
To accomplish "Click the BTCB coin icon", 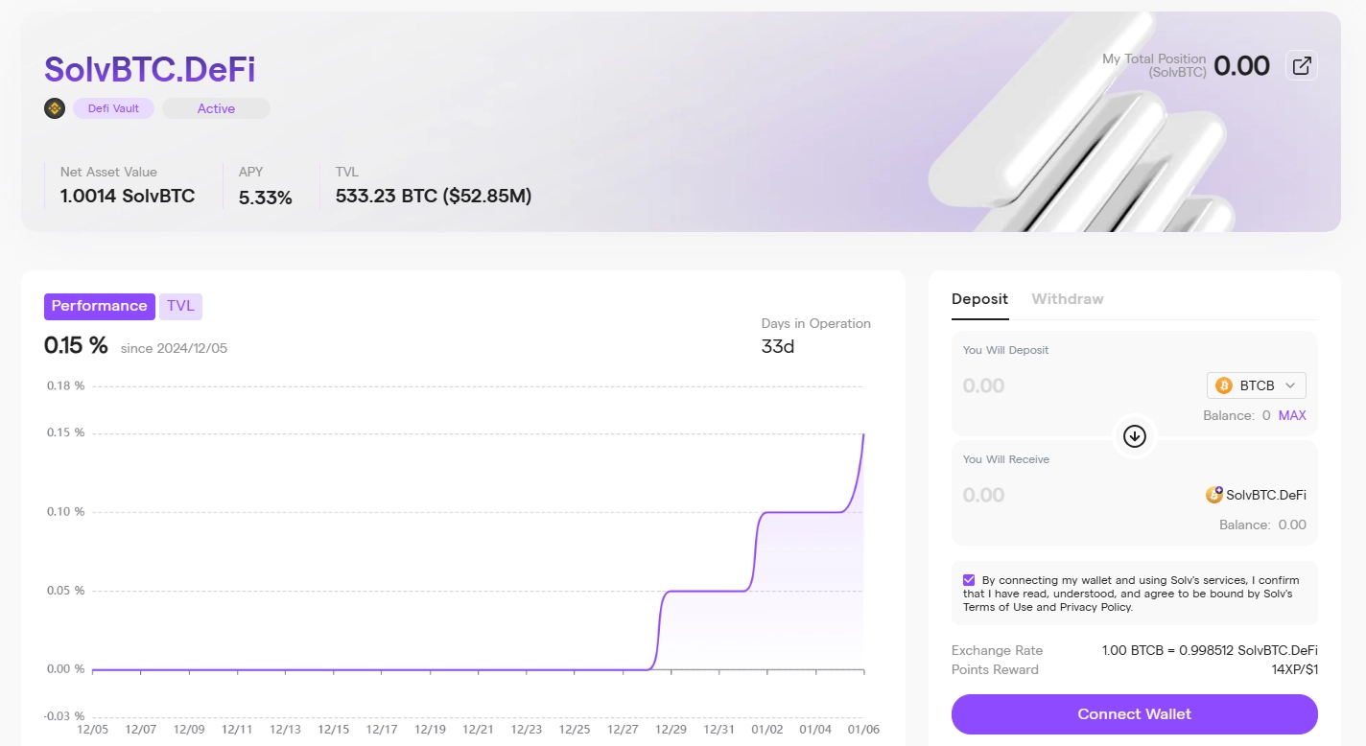I will tap(1224, 385).
